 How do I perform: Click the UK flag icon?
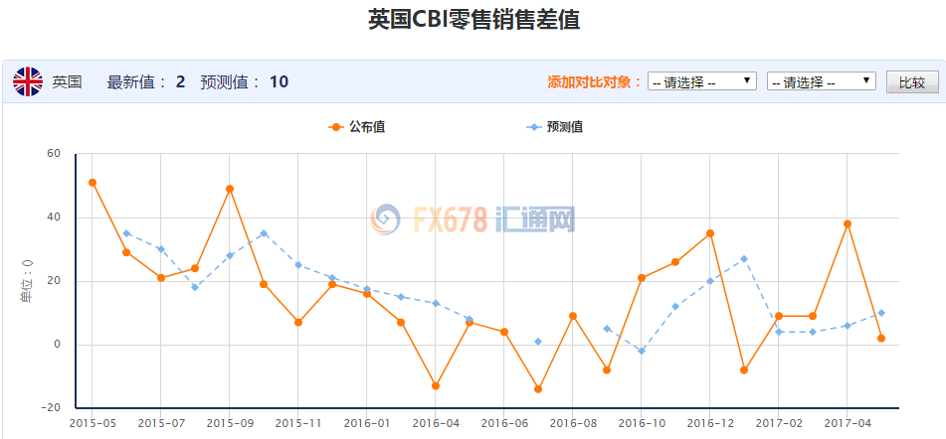click(x=28, y=81)
